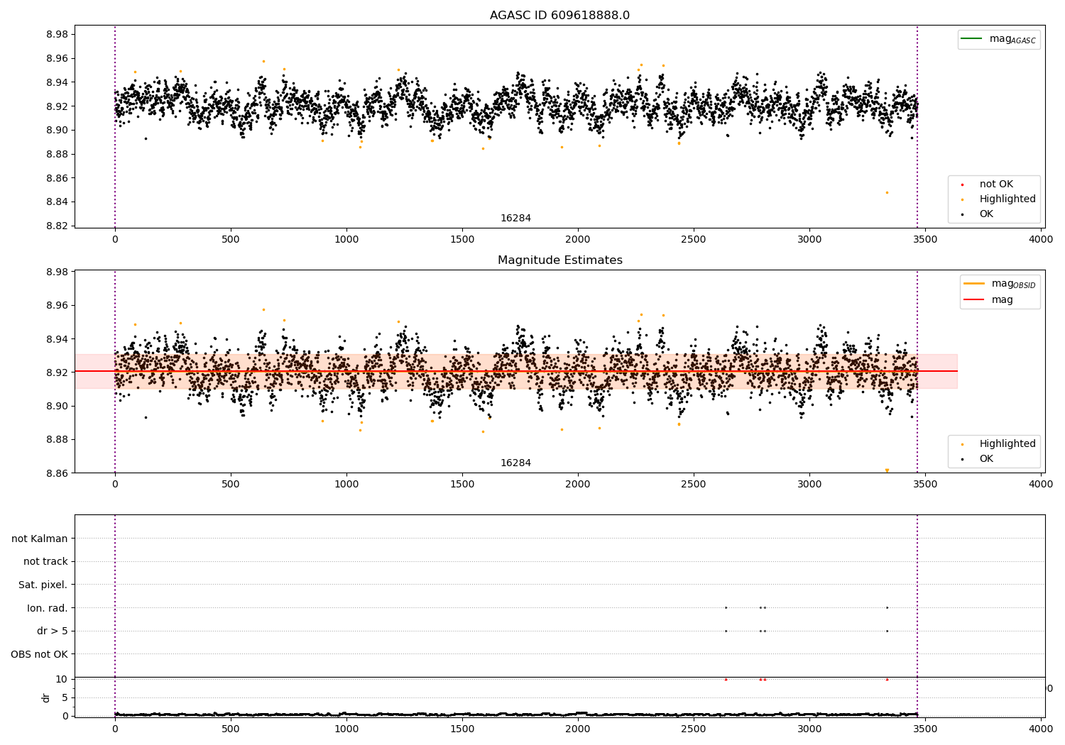Click the 'Sat. pixel.' axis label
This screenshot has height=745, width=1065.
43,585
